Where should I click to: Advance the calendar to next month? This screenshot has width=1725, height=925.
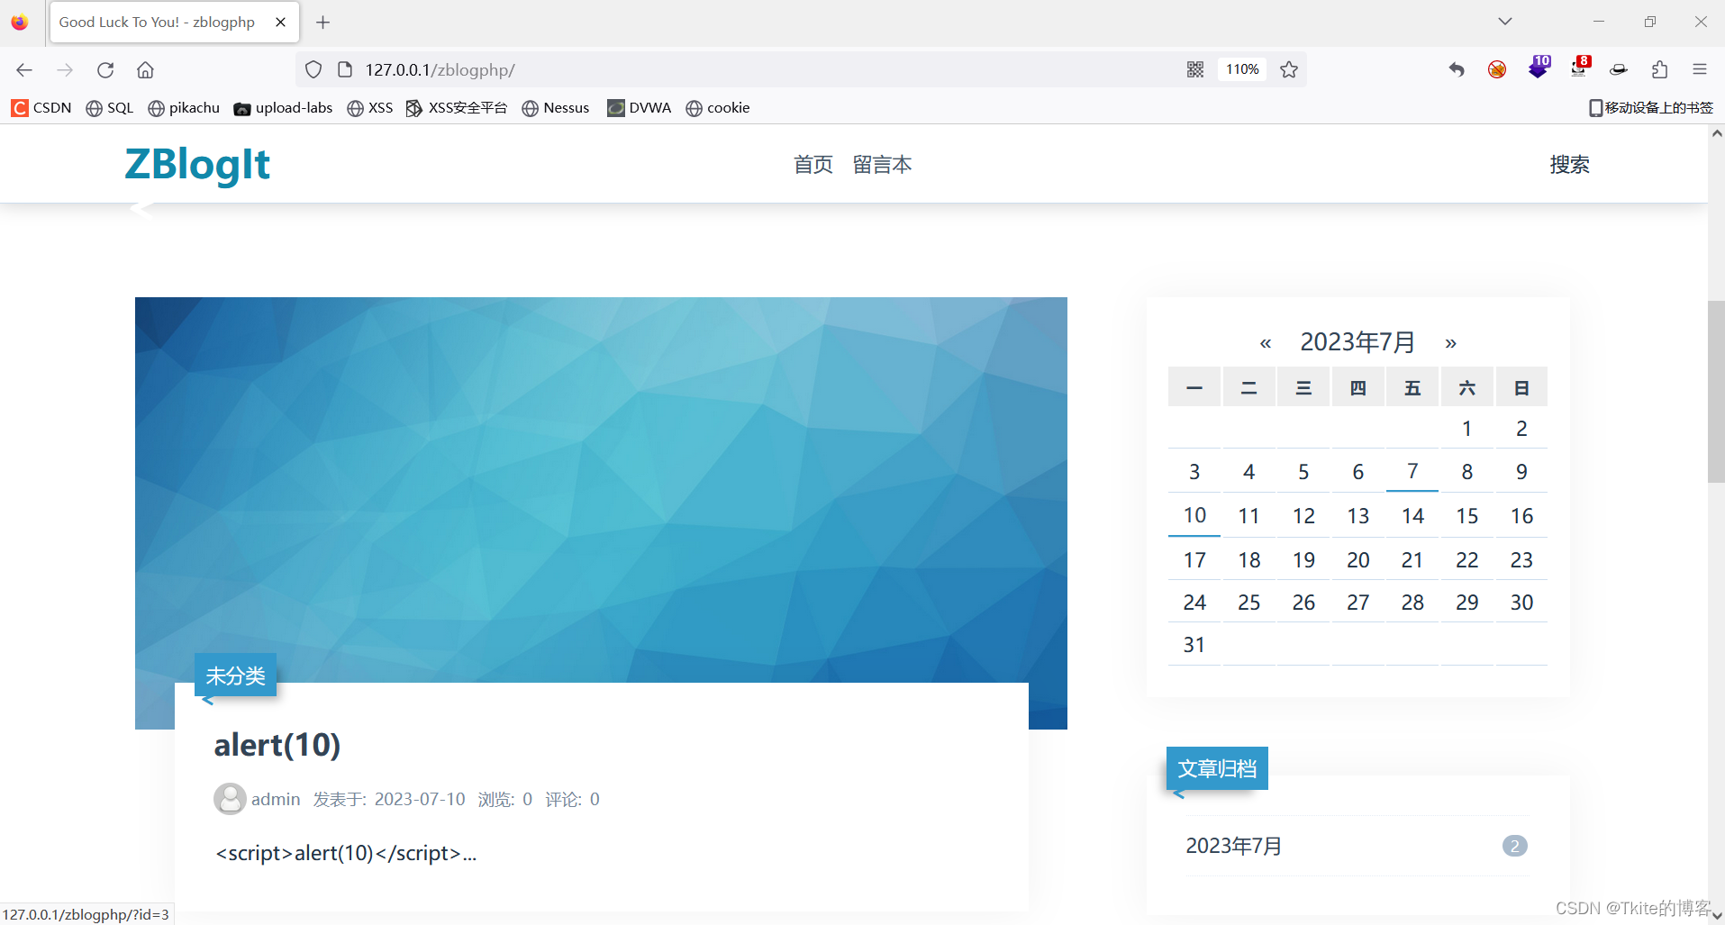1450,342
